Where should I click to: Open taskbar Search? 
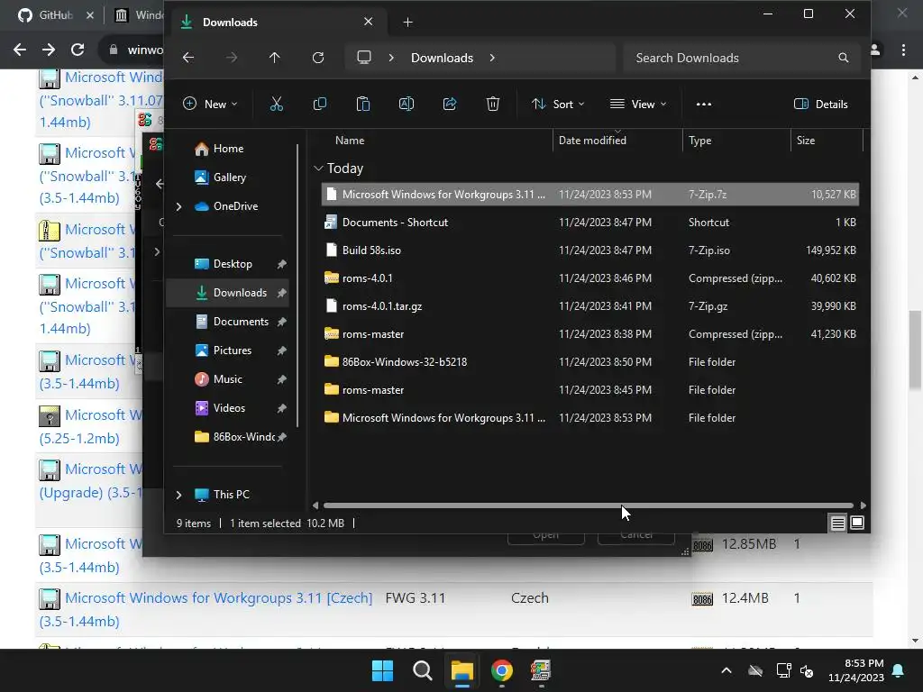pyautogui.click(x=423, y=670)
